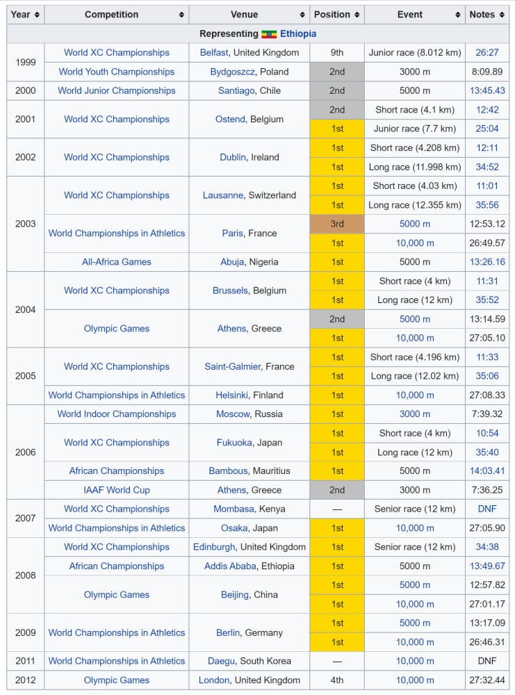Open Edinburgh venue link
This screenshot has height=695, width=515.
pyautogui.click(x=213, y=547)
